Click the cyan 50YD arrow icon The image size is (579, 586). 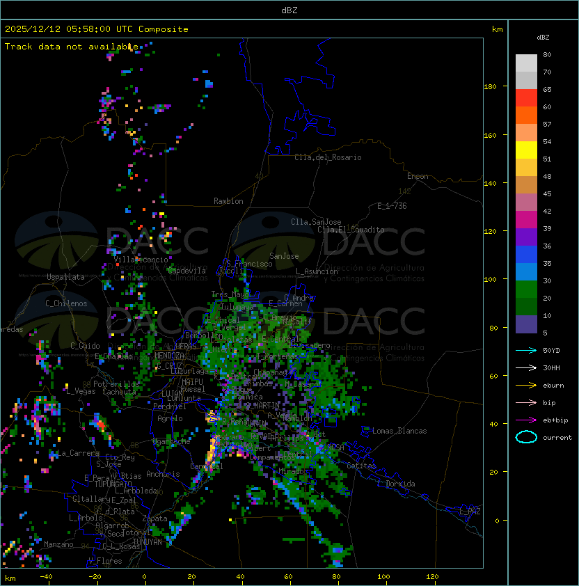pyautogui.click(x=526, y=350)
